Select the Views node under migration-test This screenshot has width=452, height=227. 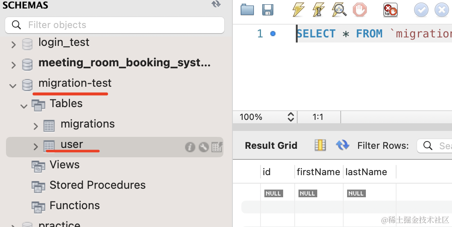pos(64,165)
